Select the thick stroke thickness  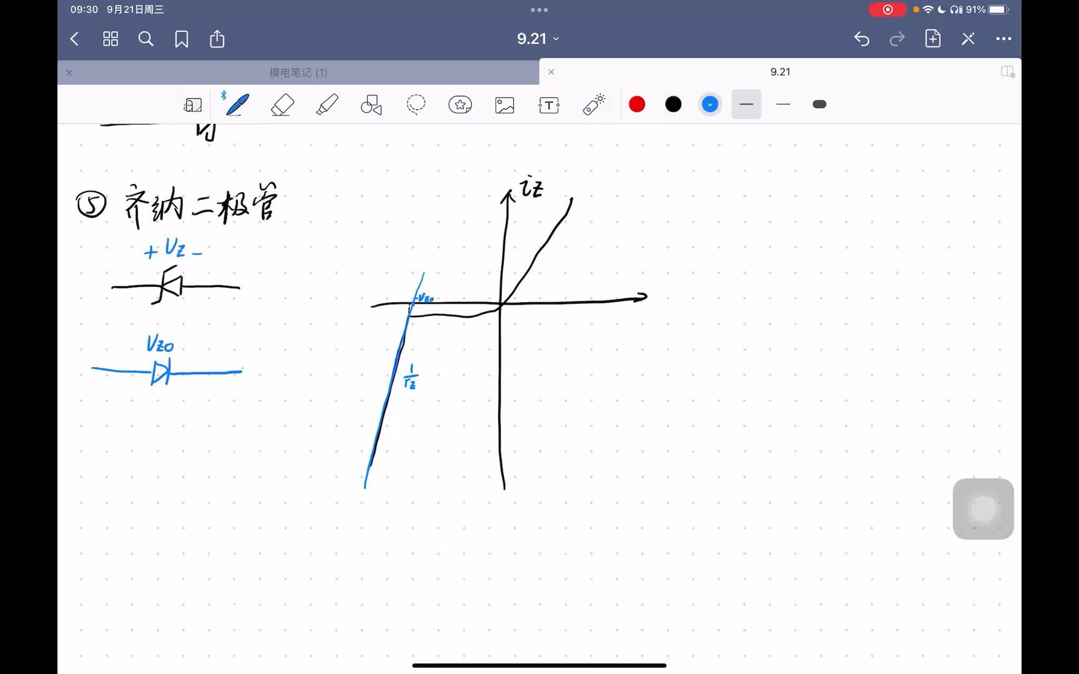(x=820, y=104)
